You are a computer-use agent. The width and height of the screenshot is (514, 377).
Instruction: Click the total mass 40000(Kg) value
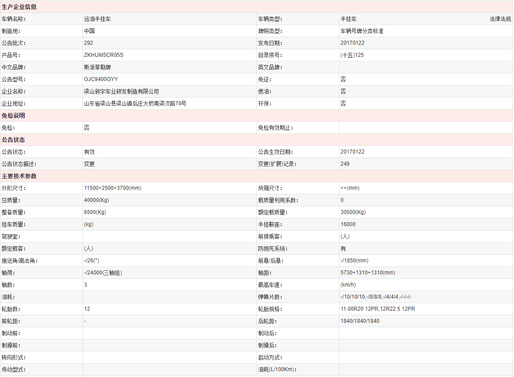[96, 201]
